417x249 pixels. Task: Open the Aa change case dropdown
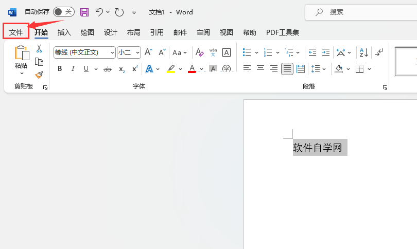[180, 52]
